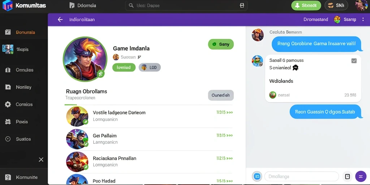
Task: Click the Komunitas logo icon
Action: (7, 5)
